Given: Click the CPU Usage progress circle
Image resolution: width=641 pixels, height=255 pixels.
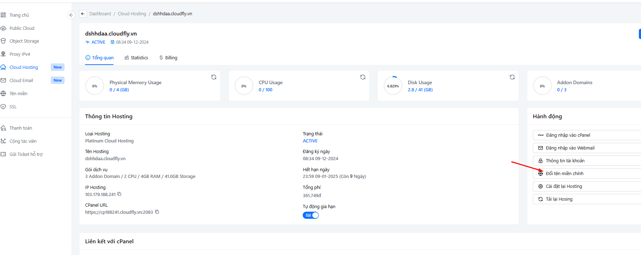Looking at the screenshot, I should click(x=244, y=86).
